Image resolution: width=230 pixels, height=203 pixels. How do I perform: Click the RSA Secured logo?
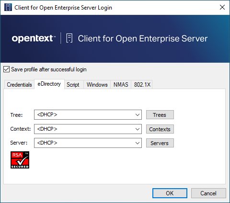[20, 160]
